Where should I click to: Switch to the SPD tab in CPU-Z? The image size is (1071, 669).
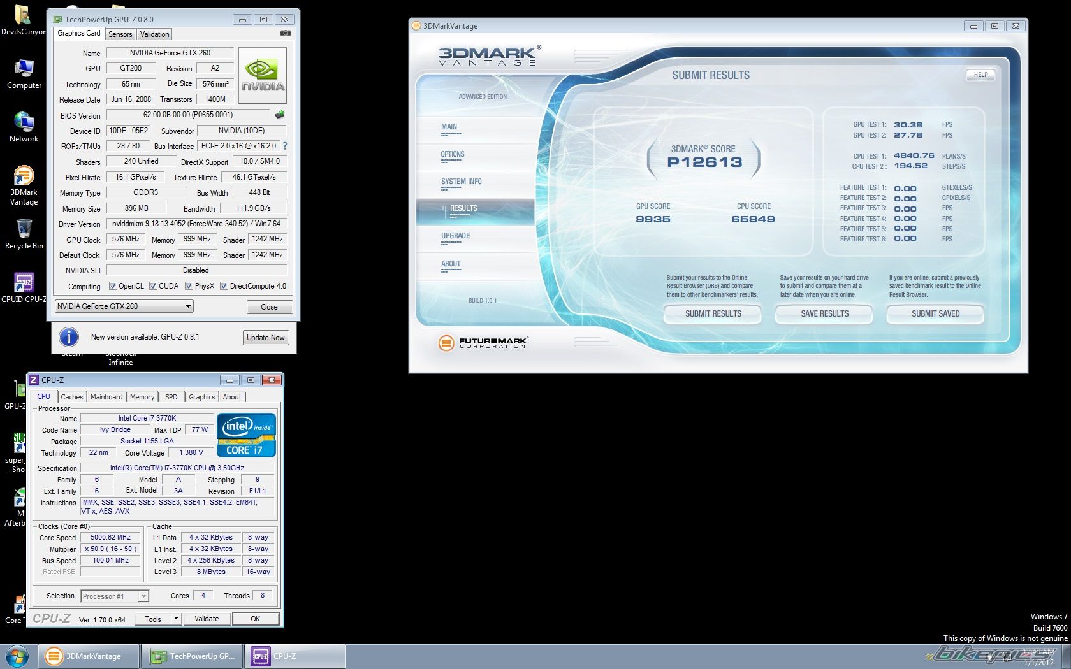pyautogui.click(x=171, y=397)
